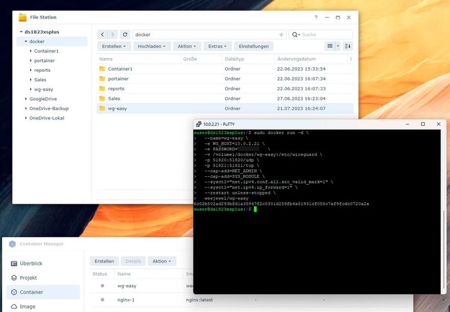
Task: Click the refresh button in File Station
Action: [125, 35]
